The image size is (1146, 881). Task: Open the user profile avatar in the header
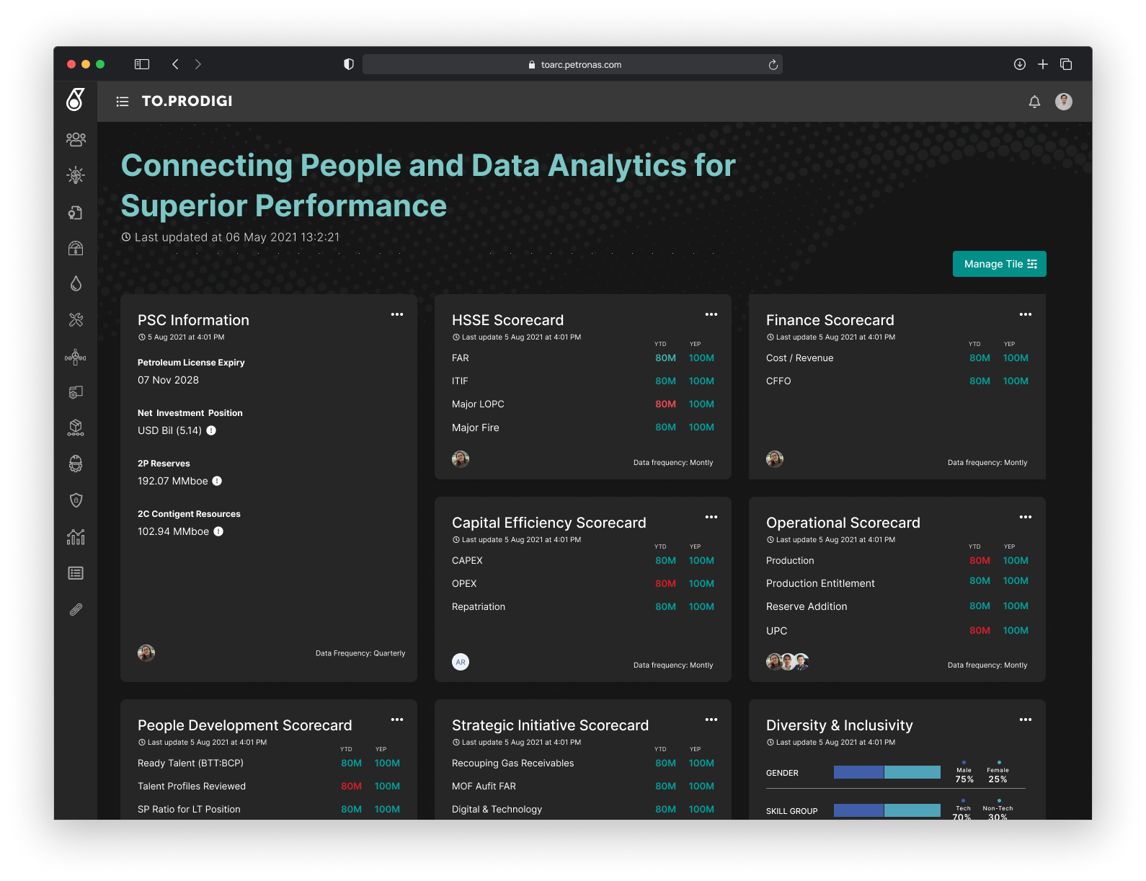[x=1064, y=102]
